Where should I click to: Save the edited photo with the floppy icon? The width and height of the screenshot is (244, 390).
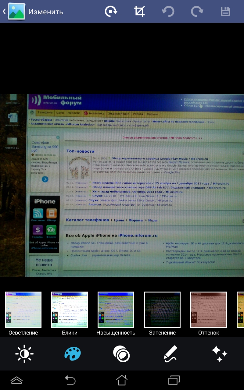pos(225,12)
